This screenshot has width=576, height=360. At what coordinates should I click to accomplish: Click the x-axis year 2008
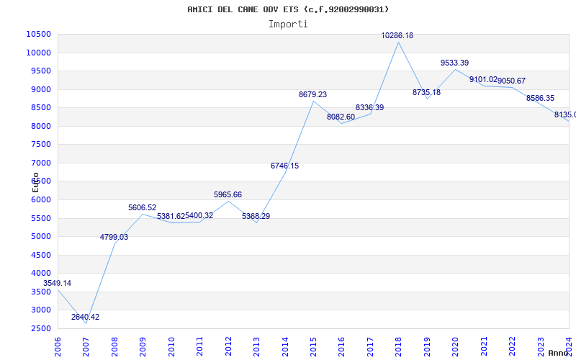click(x=114, y=347)
